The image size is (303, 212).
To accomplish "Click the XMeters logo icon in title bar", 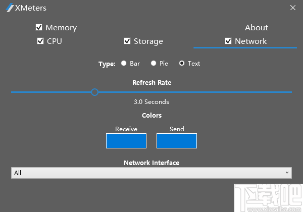I will pos(10,8).
